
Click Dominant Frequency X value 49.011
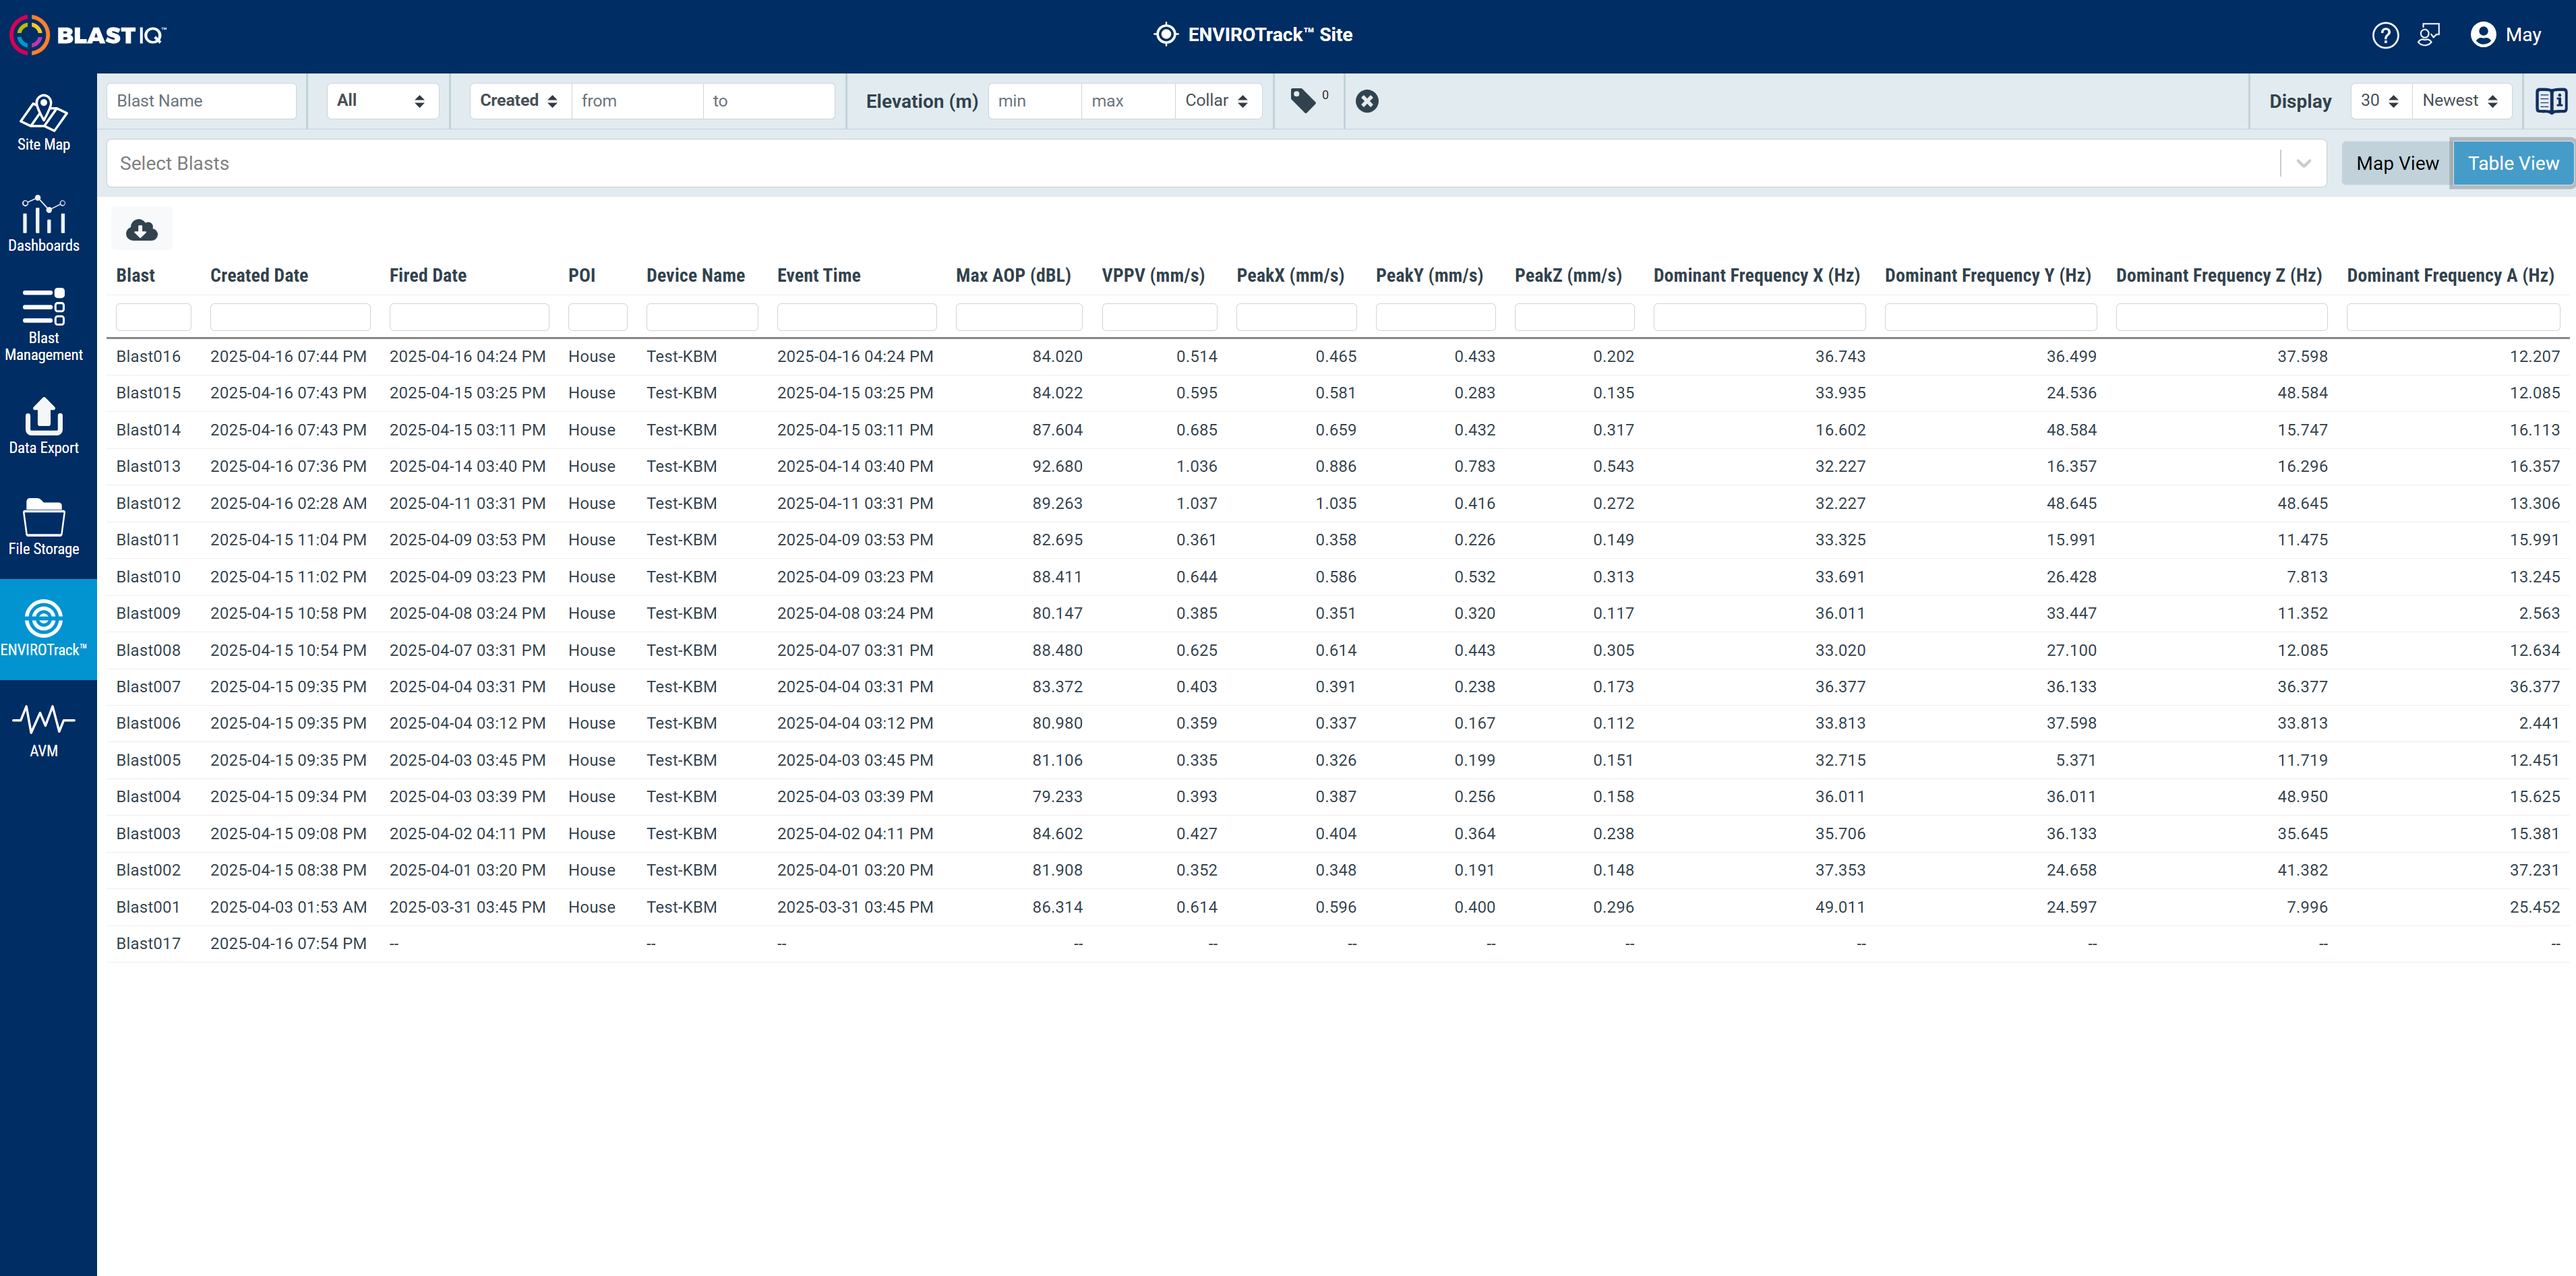(x=1840, y=907)
